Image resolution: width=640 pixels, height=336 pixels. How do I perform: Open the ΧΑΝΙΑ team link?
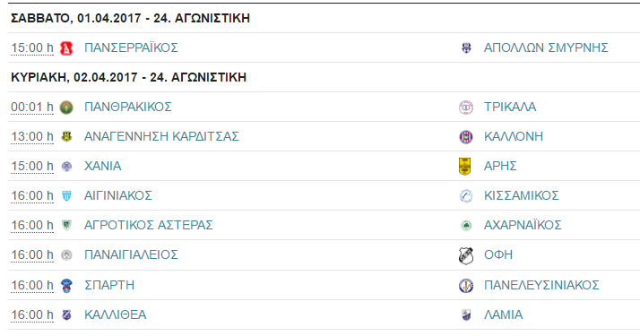coord(103,167)
